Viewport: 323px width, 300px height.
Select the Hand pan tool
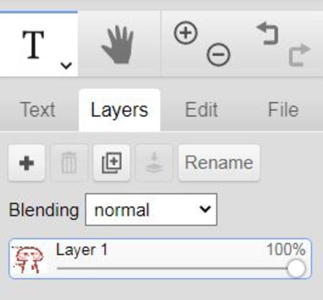point(118,44)
